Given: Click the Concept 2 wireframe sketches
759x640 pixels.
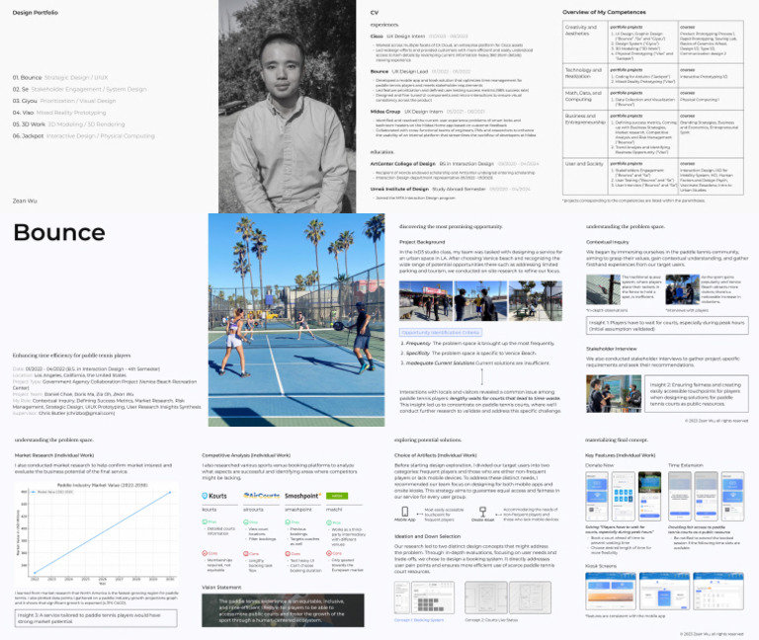Looking at the screenshot, I should pyautogui.click(x=508, y=598).
